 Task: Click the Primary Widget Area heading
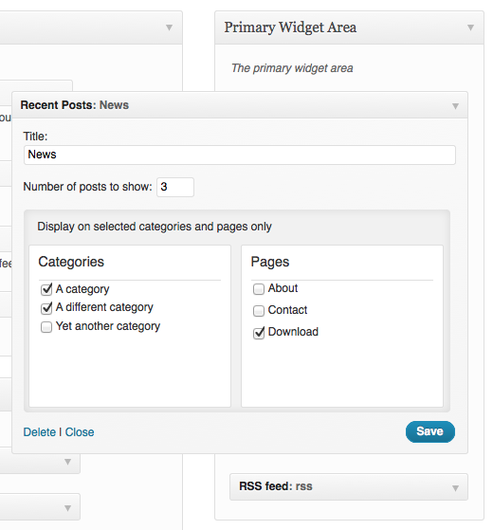point(290,27)
